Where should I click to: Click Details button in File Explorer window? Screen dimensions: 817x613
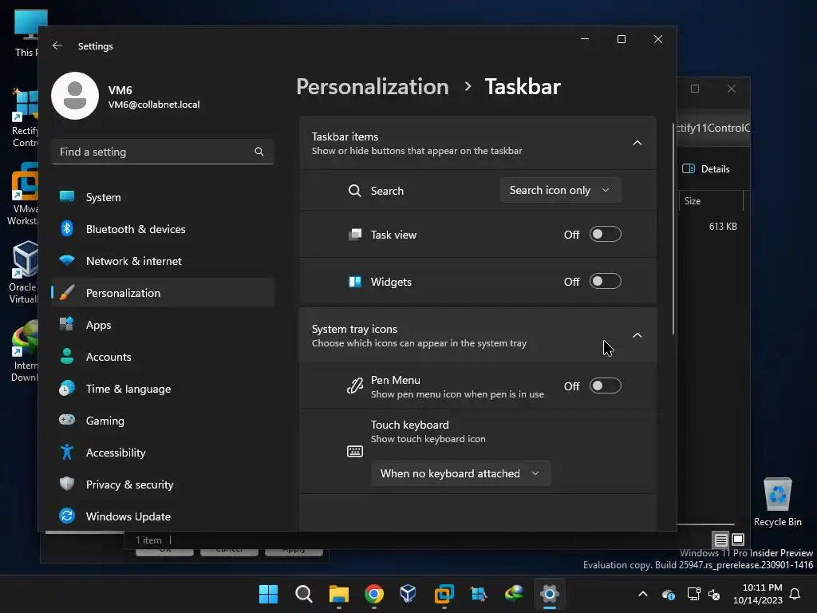point(706,169)
